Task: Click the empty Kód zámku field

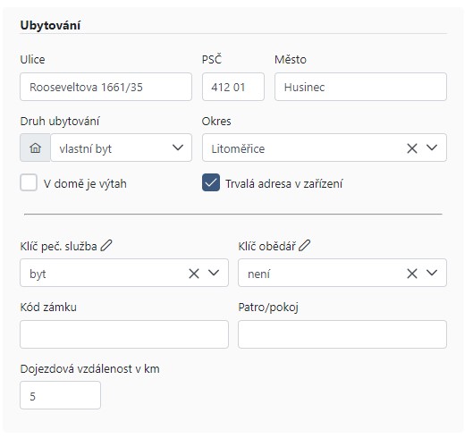Action: [124, 334]
